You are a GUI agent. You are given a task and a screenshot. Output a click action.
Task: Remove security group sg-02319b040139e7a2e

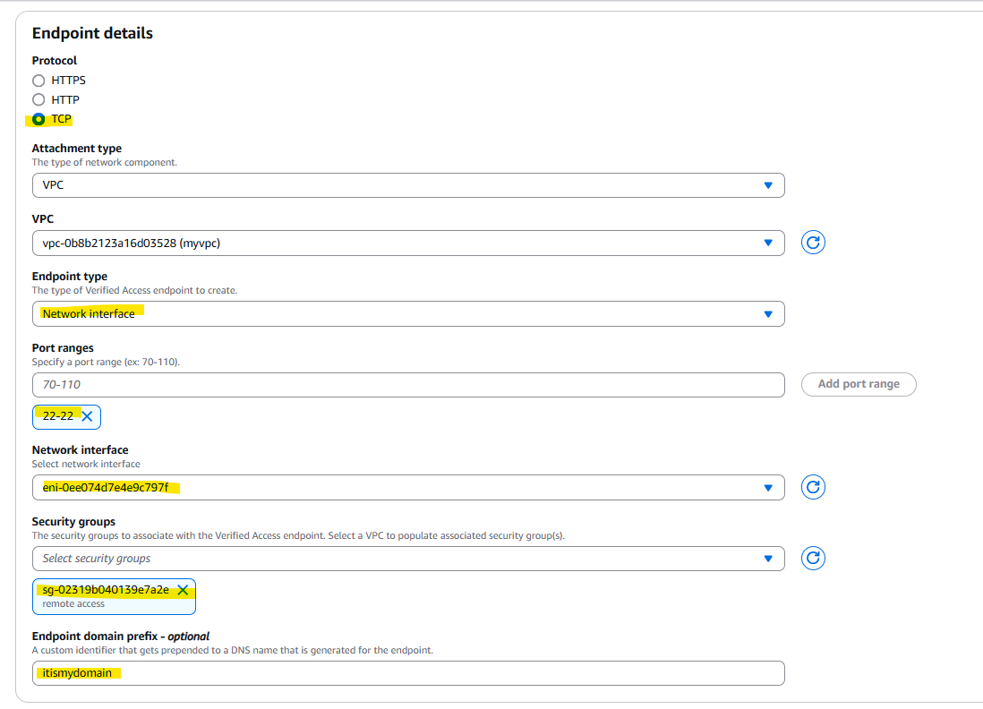(x=183, y=590)
